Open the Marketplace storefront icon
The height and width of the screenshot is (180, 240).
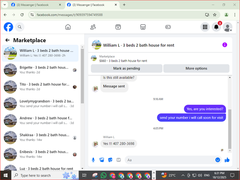(143, 27)
